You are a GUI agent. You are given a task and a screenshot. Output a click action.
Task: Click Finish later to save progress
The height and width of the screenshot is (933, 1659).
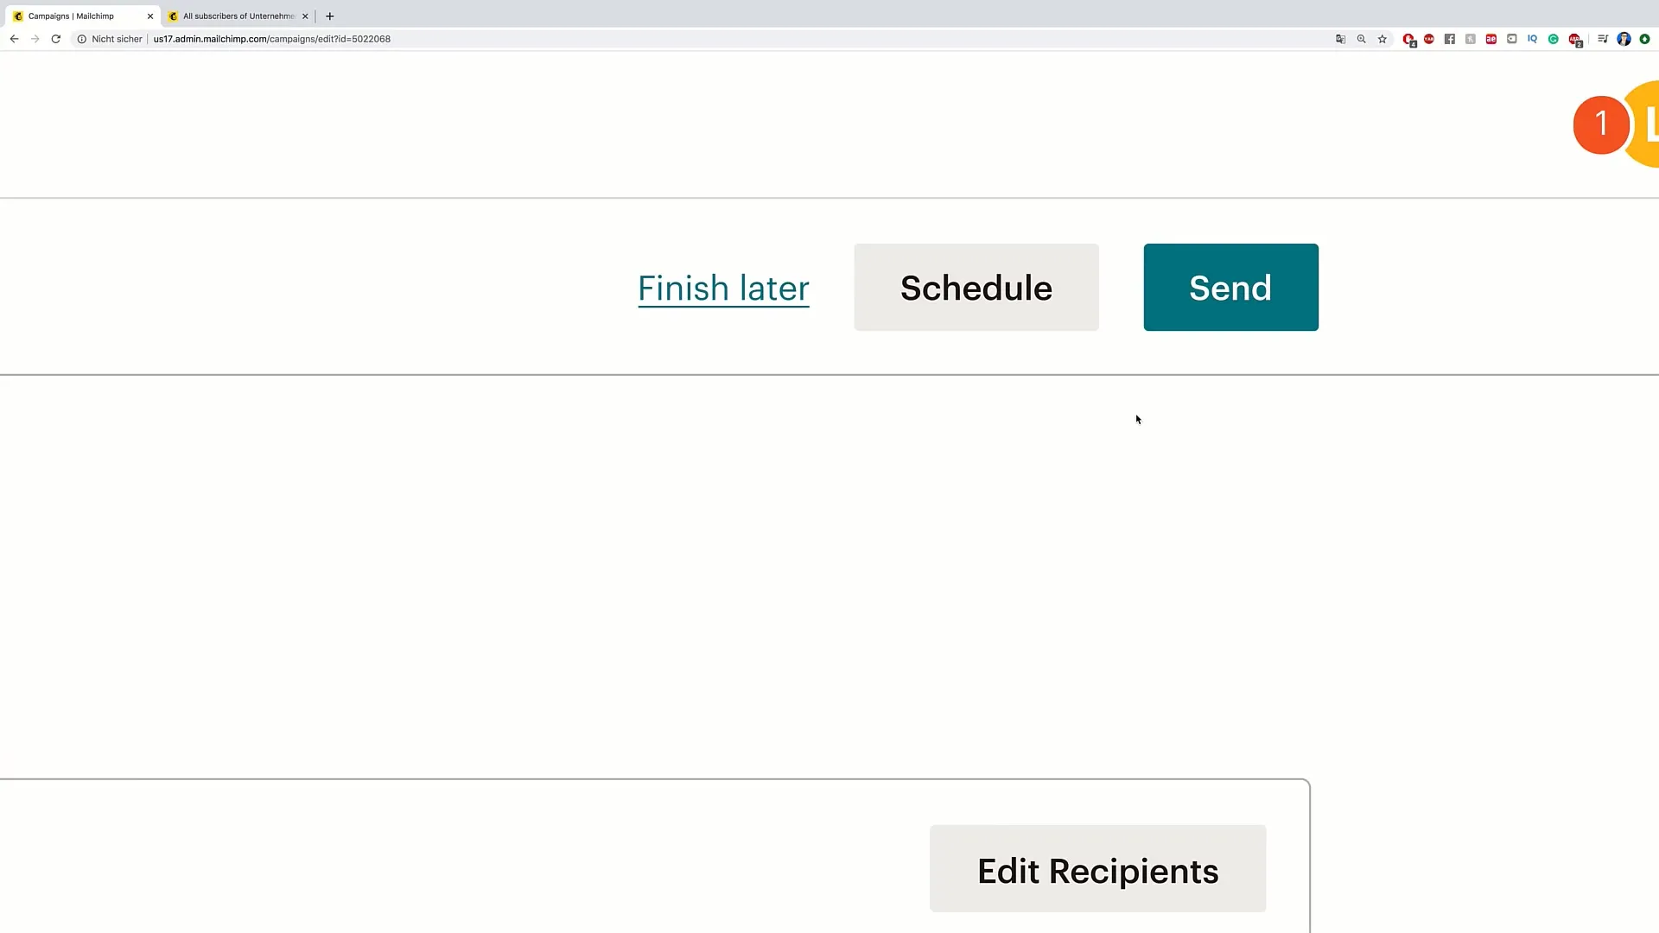pyautogui.click(x=723, y=287)
